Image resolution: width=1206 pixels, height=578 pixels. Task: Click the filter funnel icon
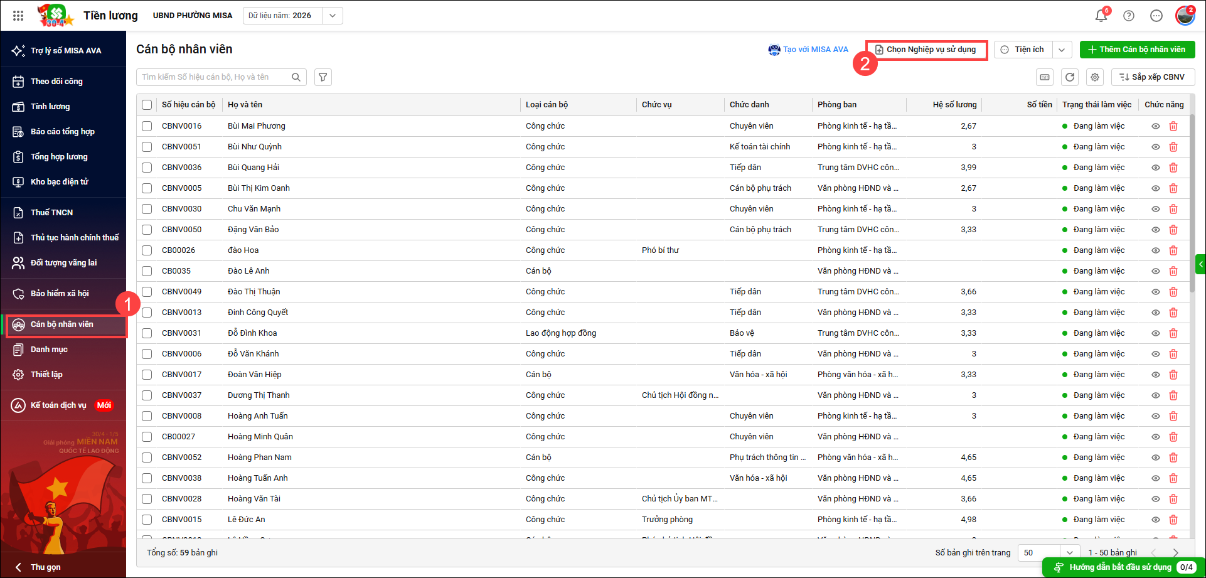click(323, 77)
